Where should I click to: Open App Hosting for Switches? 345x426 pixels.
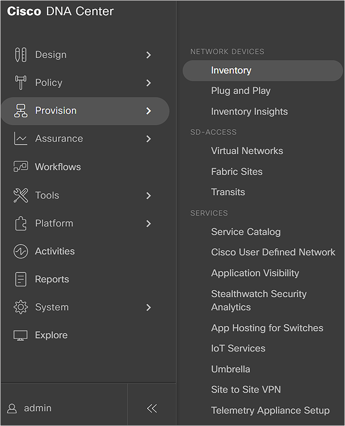(267, 328)
